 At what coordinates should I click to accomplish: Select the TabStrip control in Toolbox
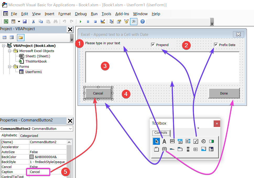pyautogui.click(x=172, y=149)
